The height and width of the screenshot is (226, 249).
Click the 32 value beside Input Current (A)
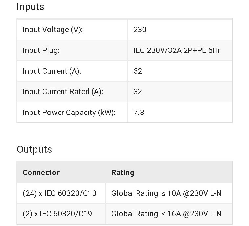[x=138, y=71]
